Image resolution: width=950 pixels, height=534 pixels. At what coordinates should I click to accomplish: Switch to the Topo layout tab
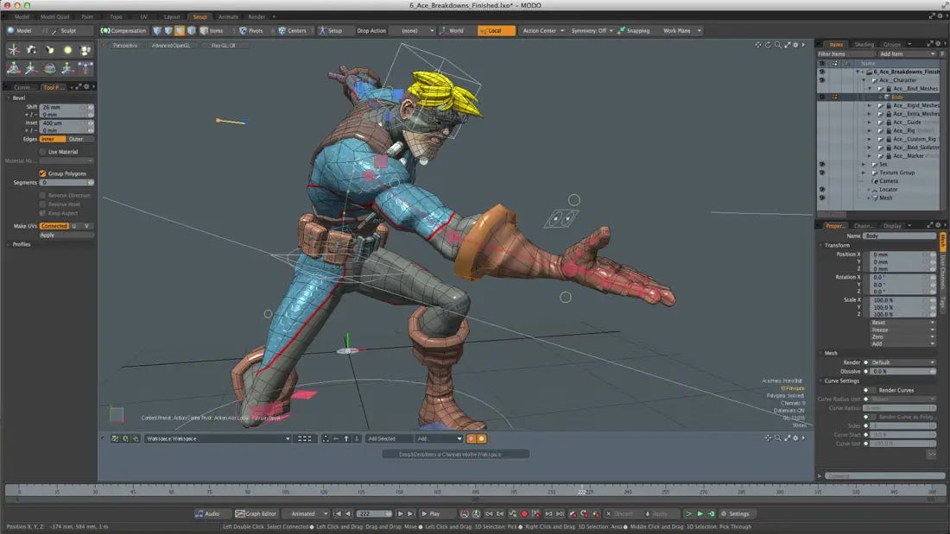click(x=116, y=17)
